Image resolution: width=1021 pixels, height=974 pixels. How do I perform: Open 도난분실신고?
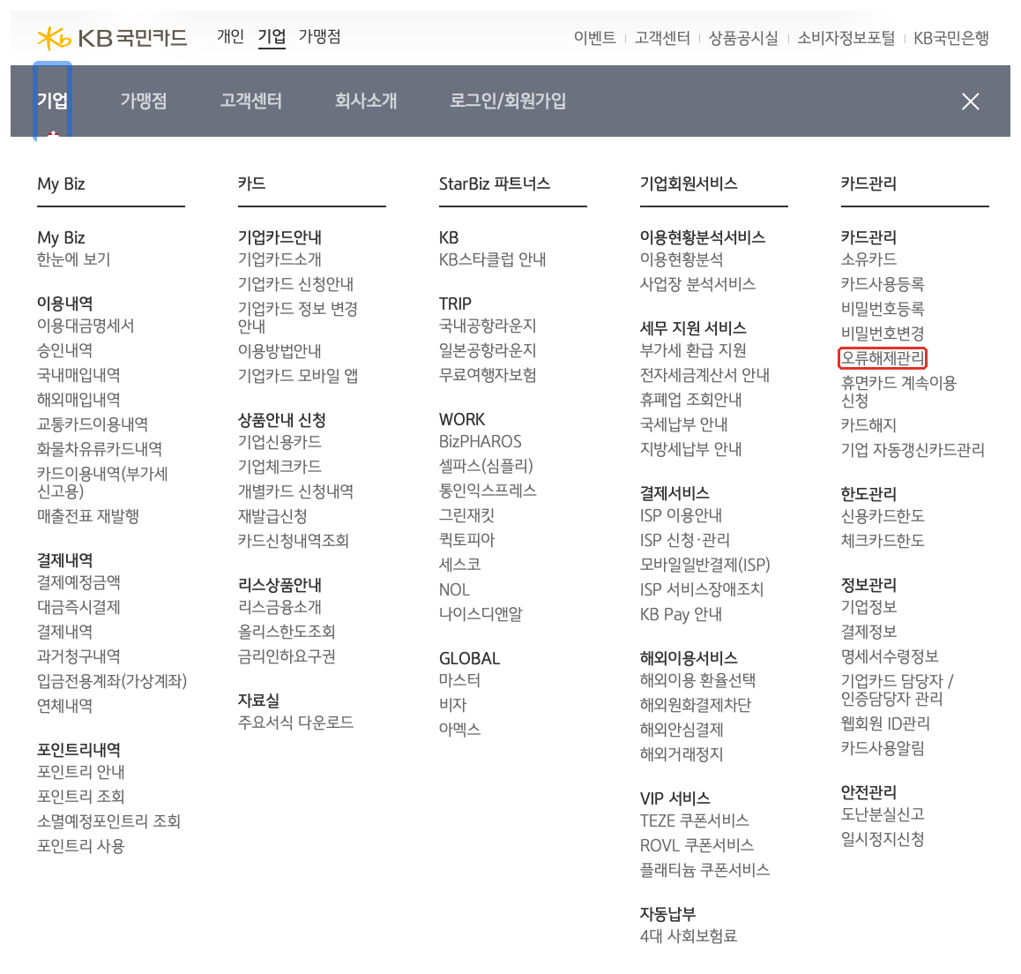point(883,814)
